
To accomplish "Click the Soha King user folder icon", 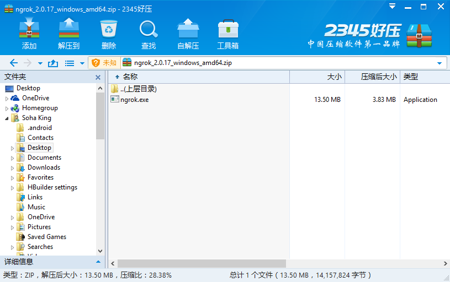I will (15, 118).
